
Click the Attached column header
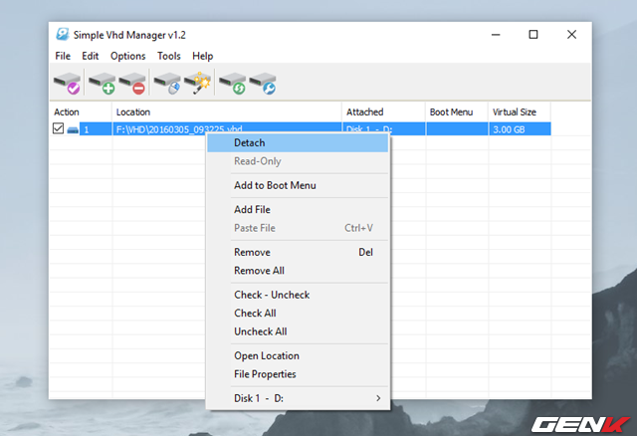(384, 112)
